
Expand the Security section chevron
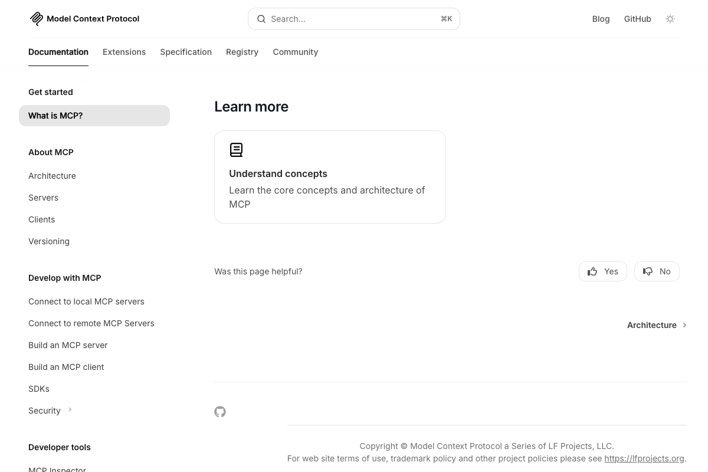coord(70,409)
